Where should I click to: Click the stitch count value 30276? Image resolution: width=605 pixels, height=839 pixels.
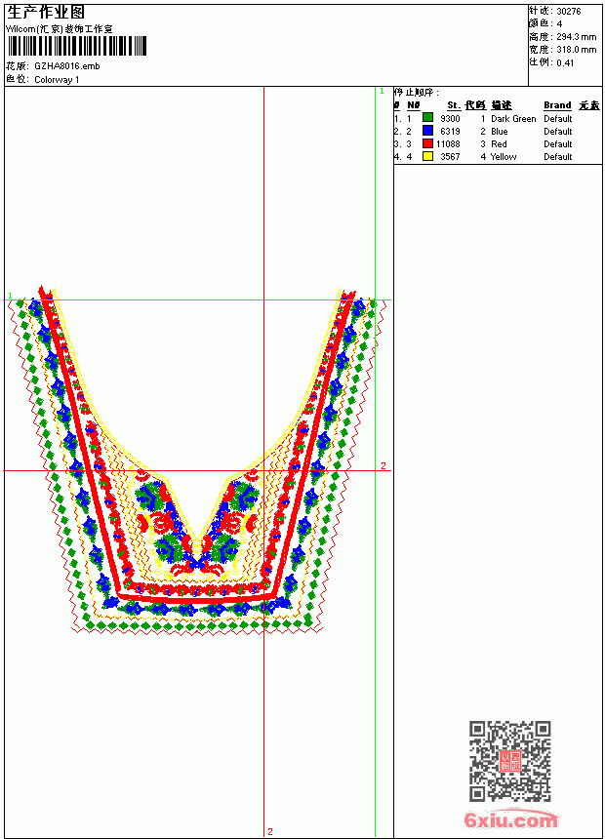[x=569, y=12]
